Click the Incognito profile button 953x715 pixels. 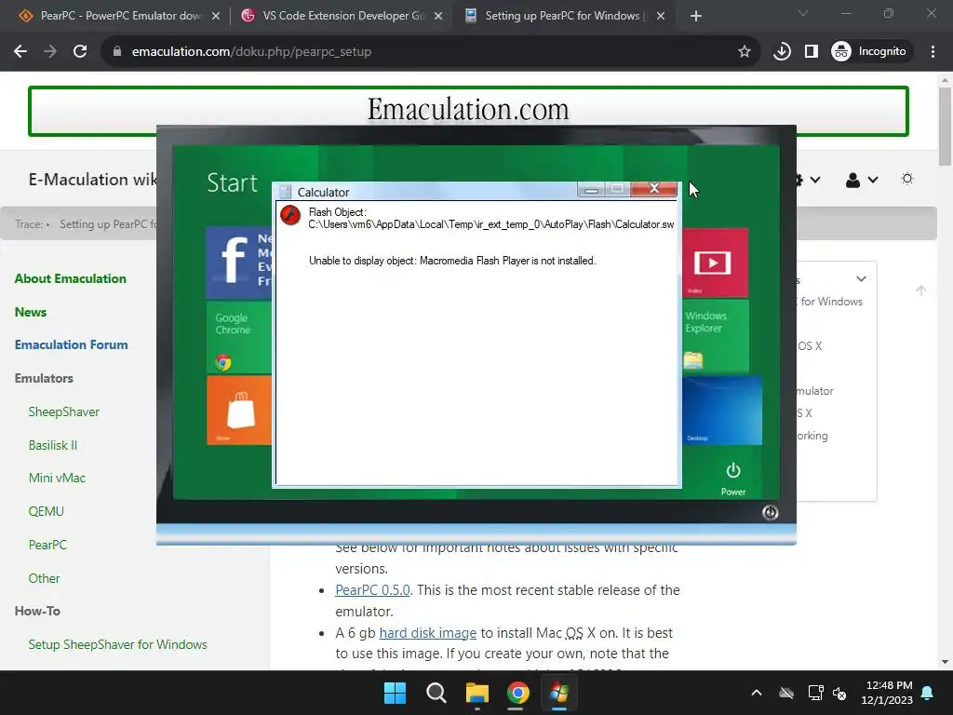(x=869, y=52)
